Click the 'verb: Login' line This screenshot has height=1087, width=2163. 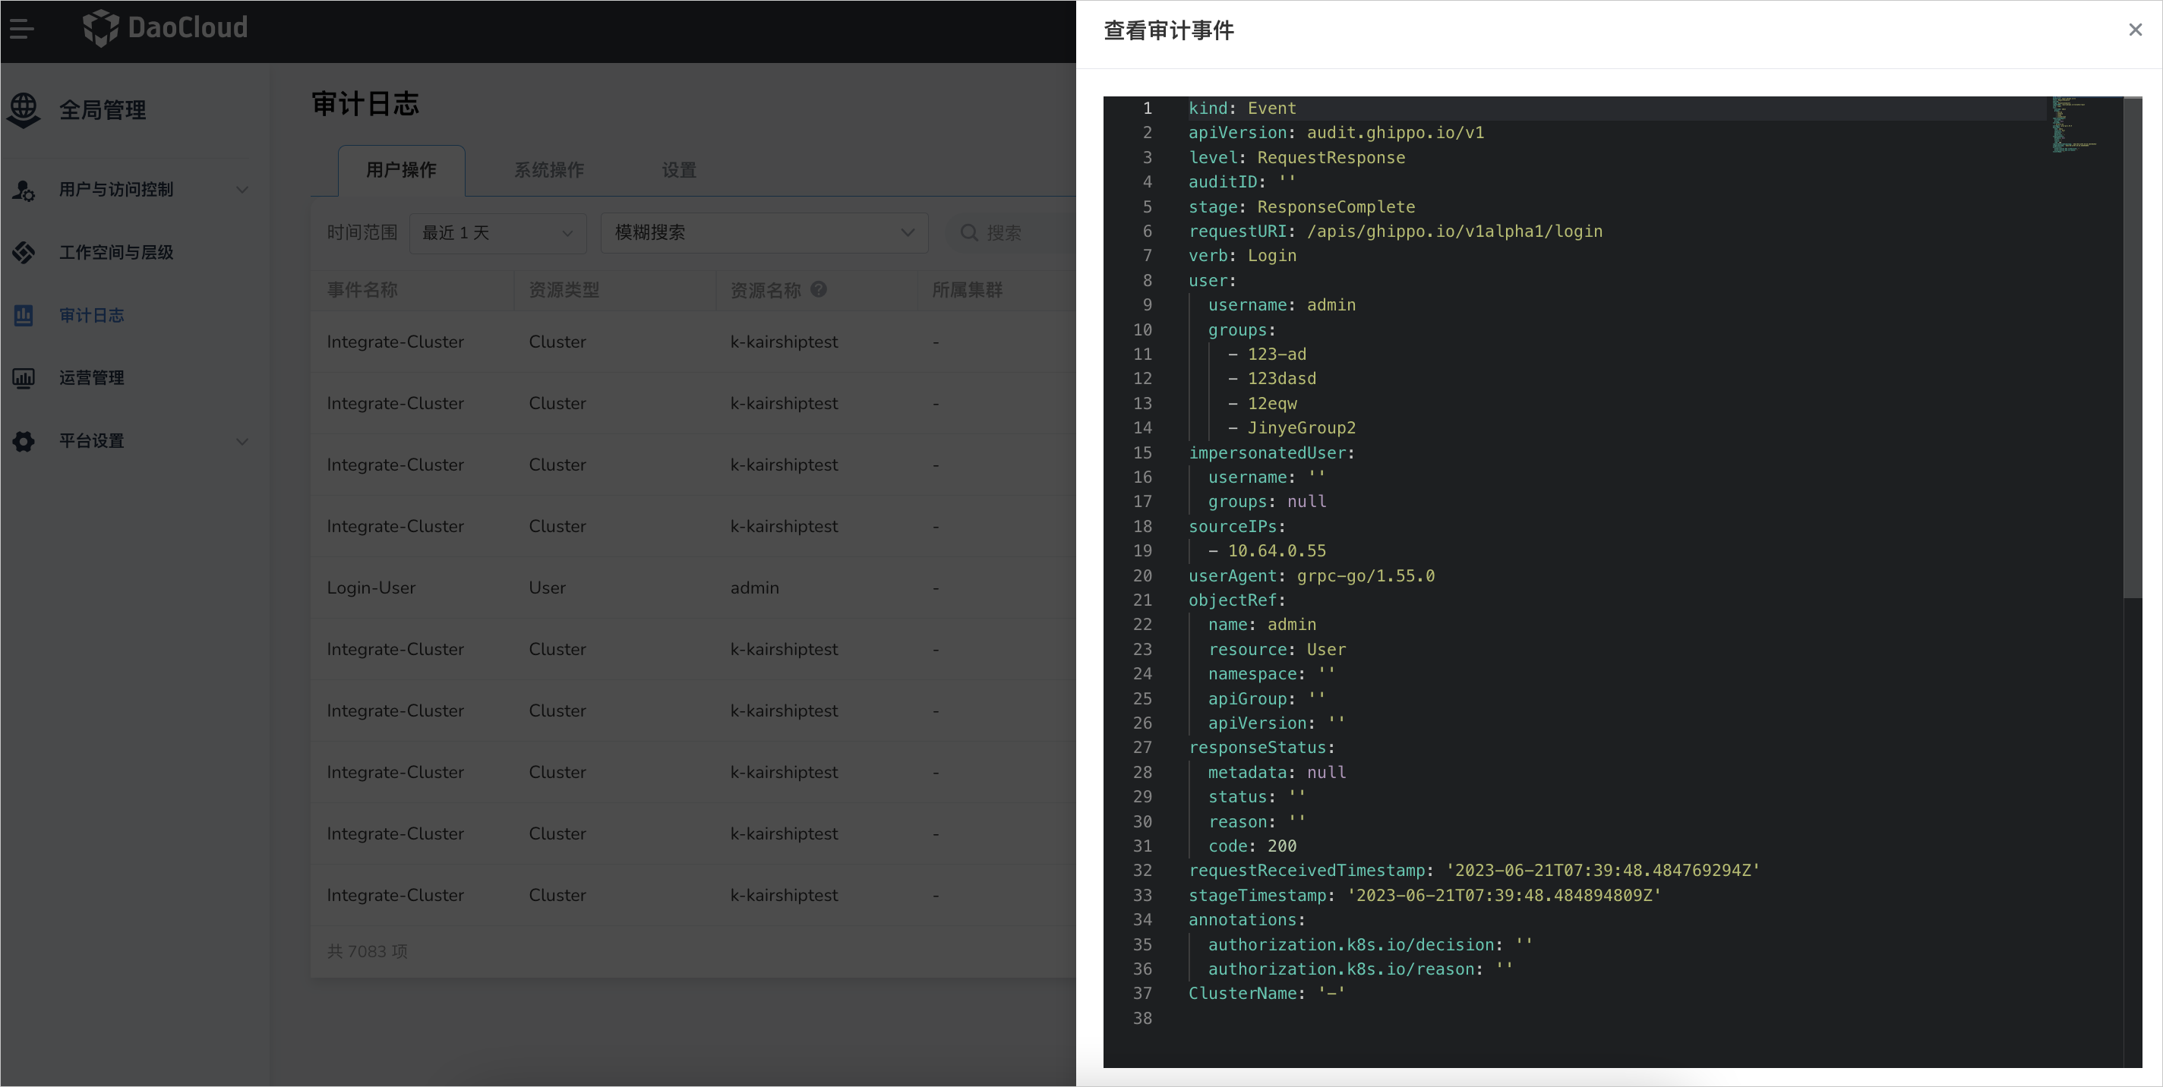(1242, 255)
